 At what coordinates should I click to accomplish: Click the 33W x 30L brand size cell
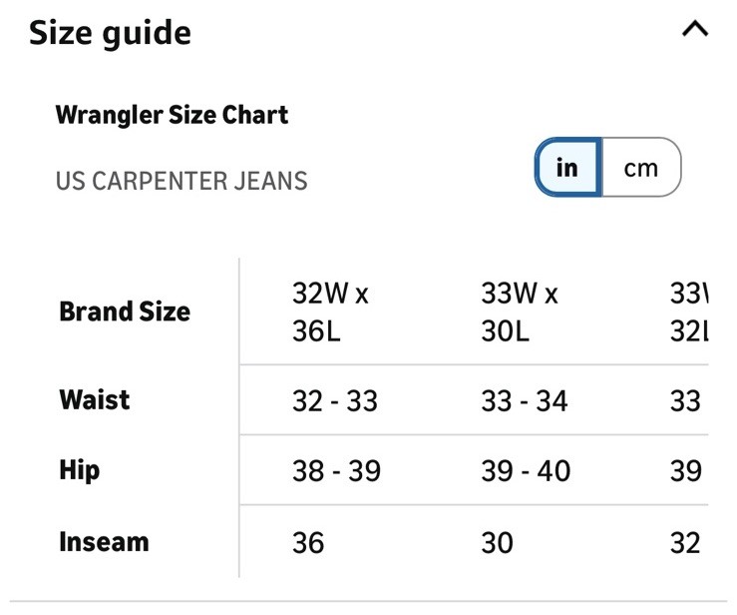[x=520, y=311]
